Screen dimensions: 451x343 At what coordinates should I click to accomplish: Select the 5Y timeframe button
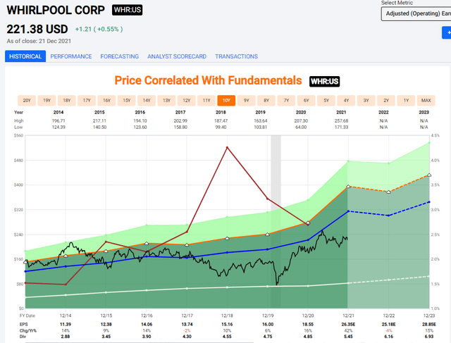[326, 100]
